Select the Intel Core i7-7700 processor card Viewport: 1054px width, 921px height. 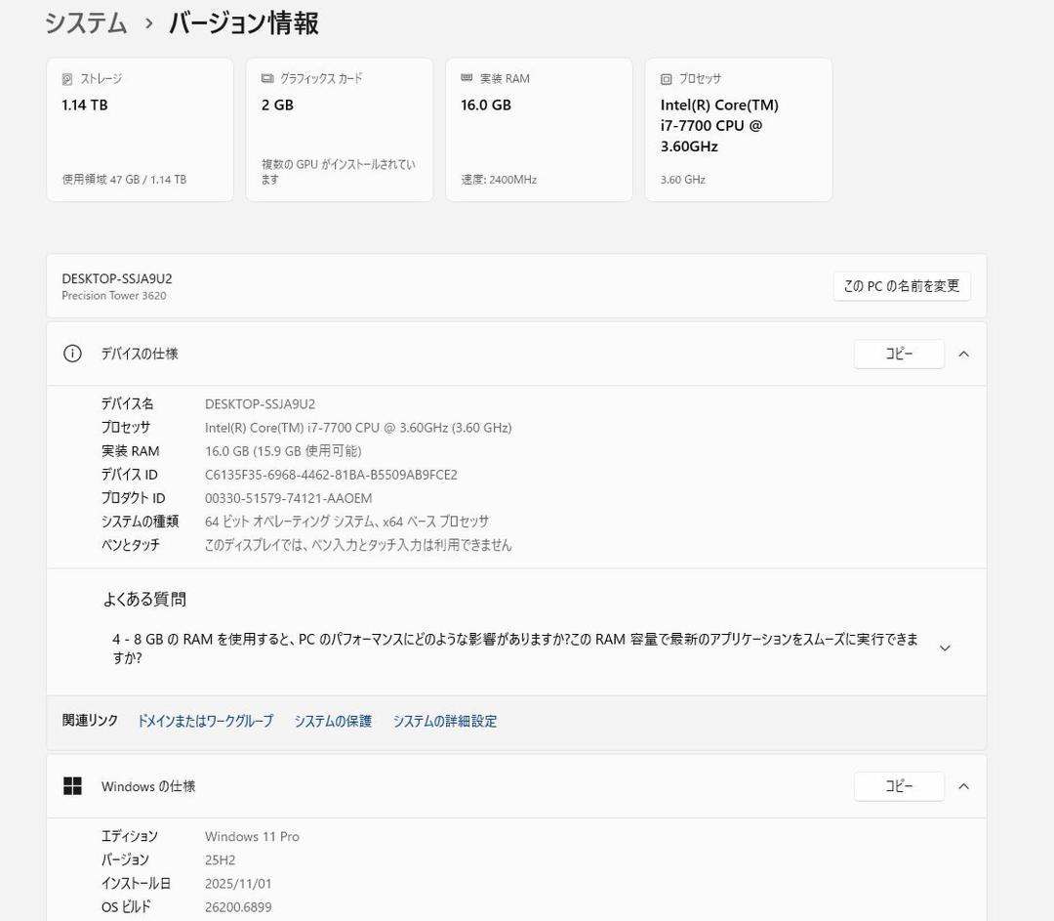click(738, 129)
